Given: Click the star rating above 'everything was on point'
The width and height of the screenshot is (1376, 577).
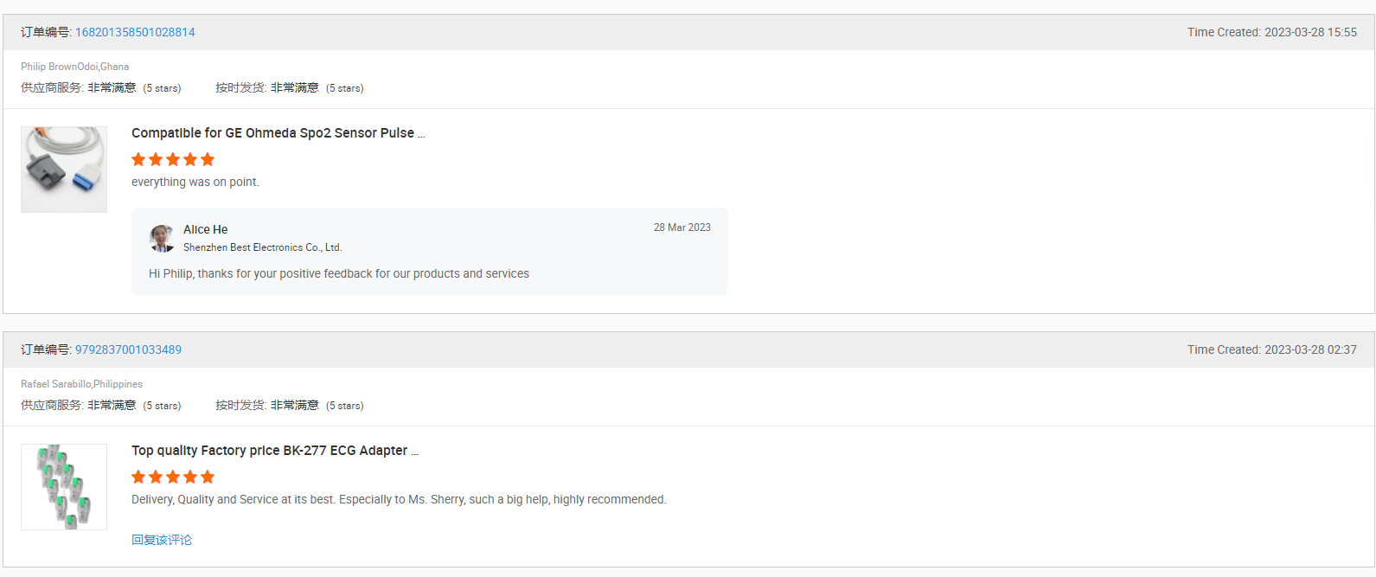Looking at the screenshot, I should tap(173, 159).
